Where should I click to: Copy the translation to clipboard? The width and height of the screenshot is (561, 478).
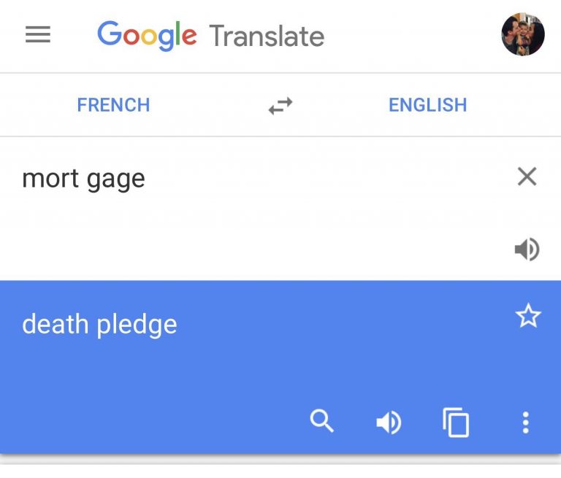pos(456,422)
